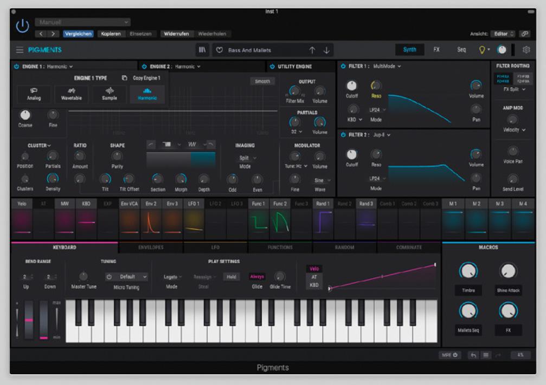Go to previous setting arrow
Image resolution: width=546 pixels, height=385 pixels.
(x=41, y=34)
